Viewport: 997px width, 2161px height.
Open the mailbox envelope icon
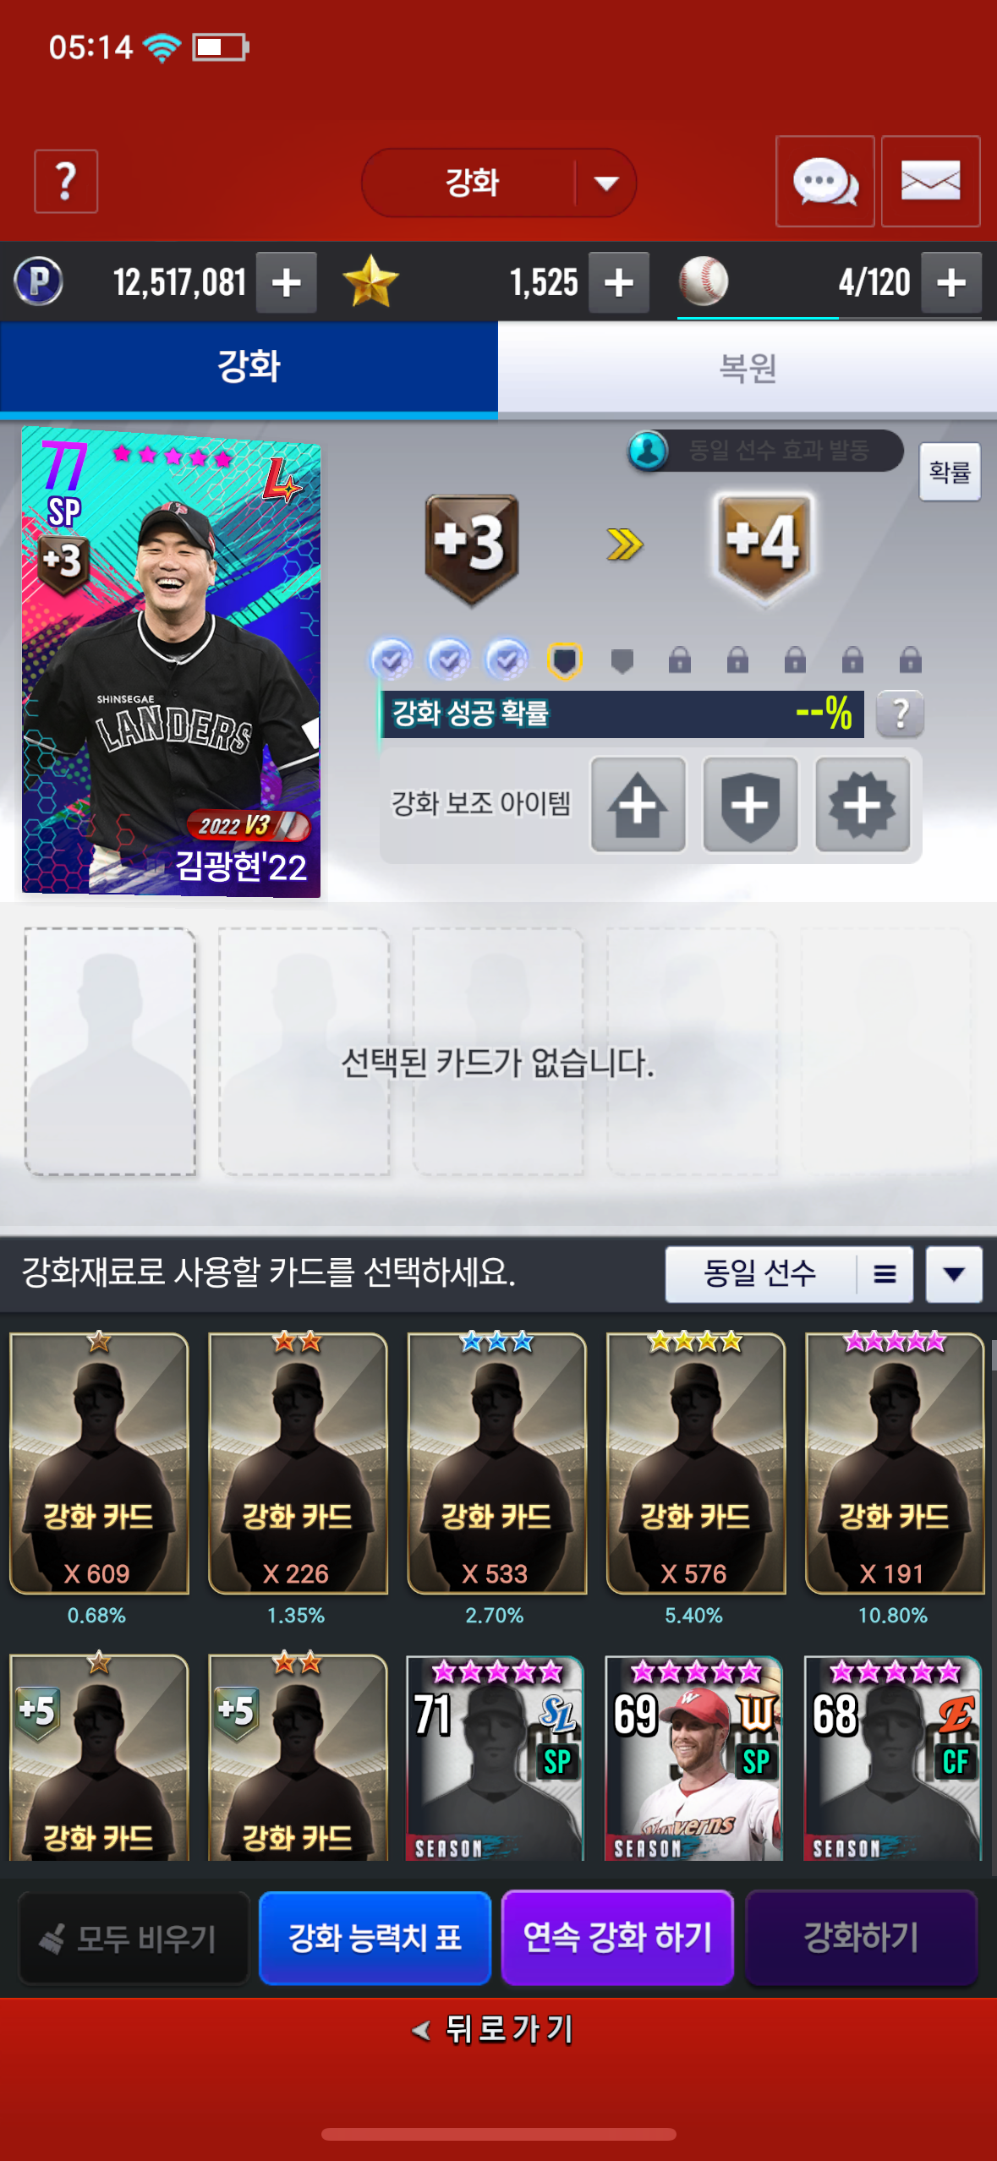[930, 182]
